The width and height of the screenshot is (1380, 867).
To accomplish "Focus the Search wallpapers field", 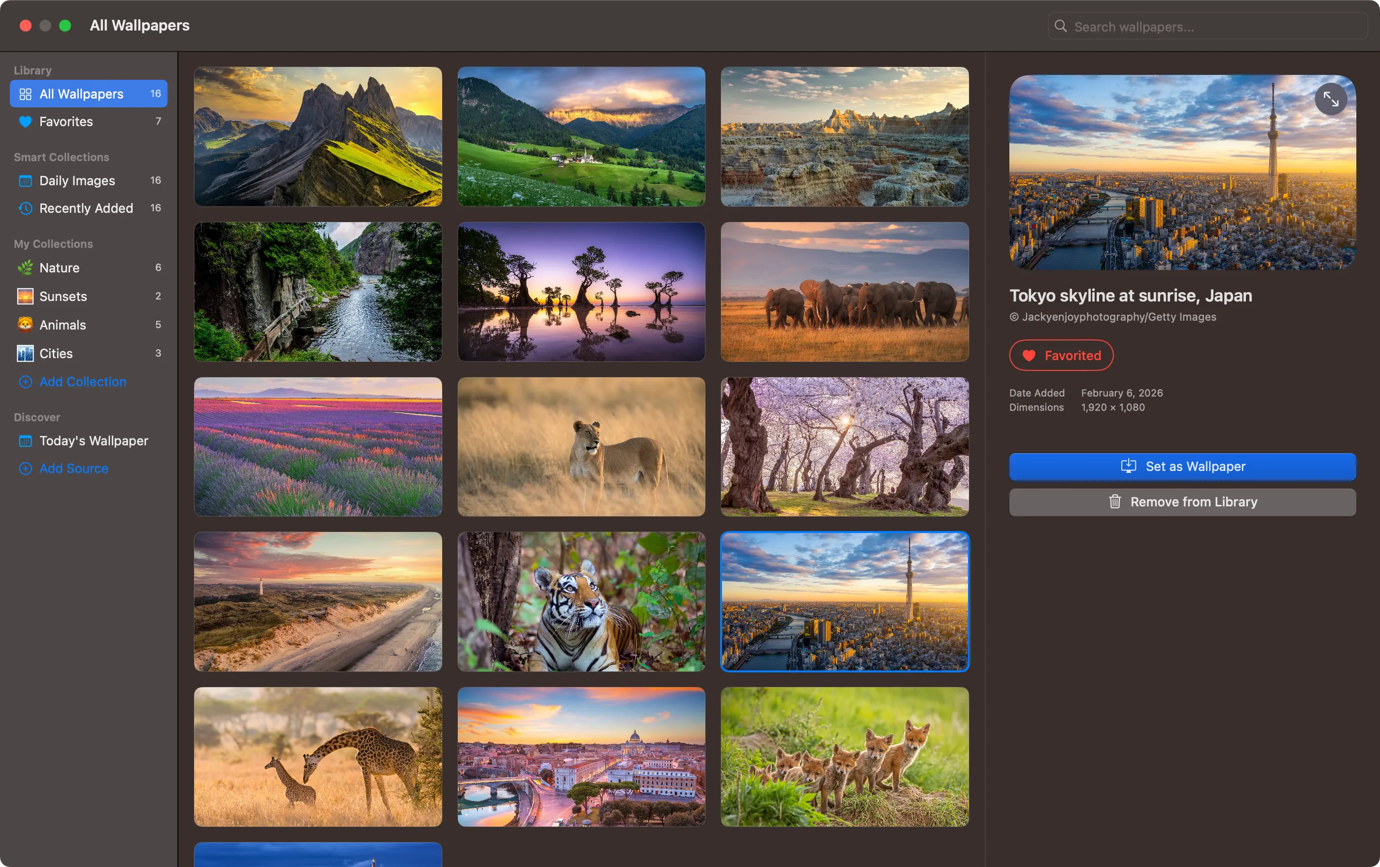I will [1207, 26].
